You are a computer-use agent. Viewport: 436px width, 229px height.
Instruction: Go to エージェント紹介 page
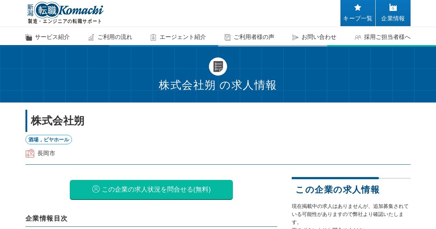tap(178, 37)
